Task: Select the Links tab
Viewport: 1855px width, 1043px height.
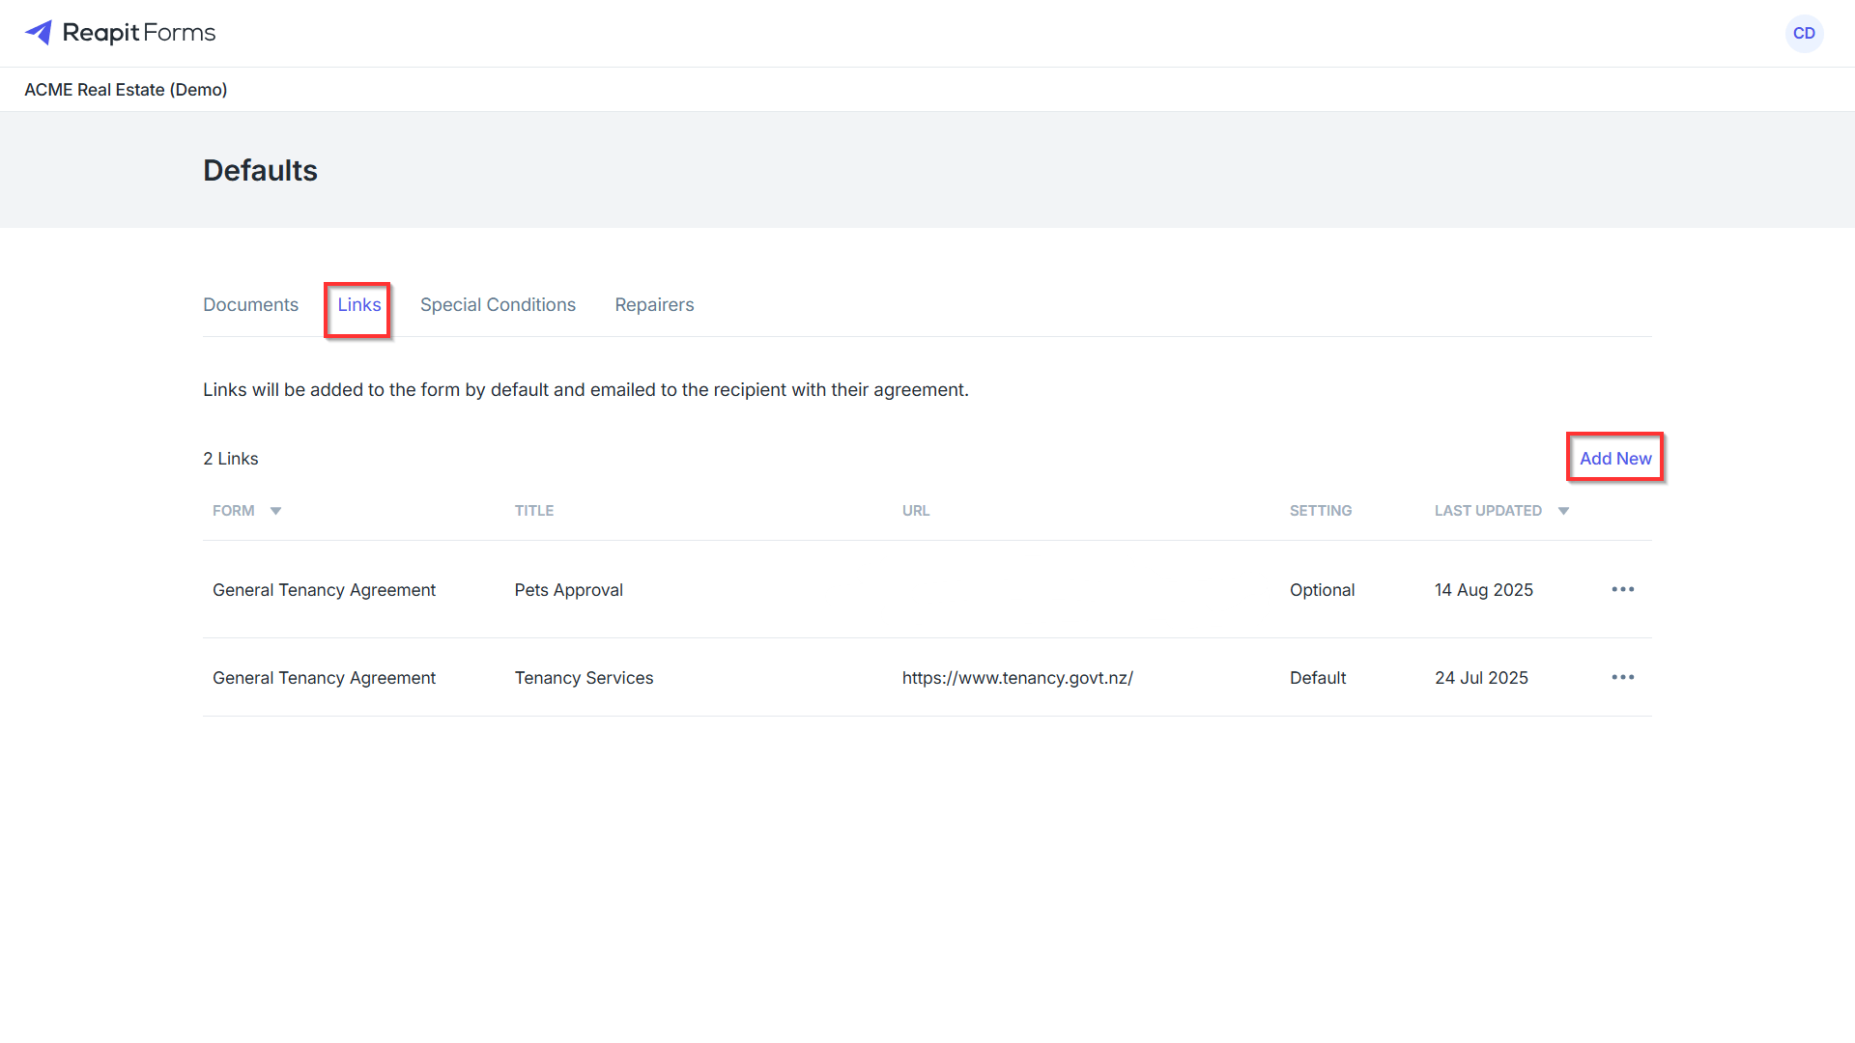Action: coord(359,304)
